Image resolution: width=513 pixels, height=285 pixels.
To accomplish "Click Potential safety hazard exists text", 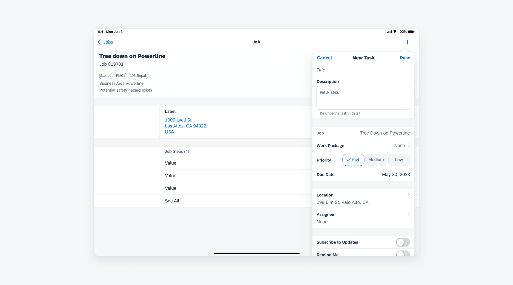I will (126, 90).
